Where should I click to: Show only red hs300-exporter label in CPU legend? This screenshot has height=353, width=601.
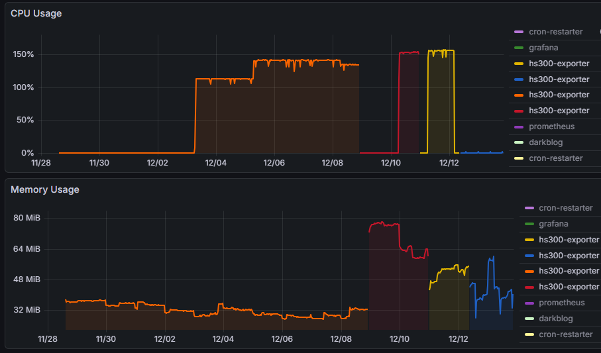[559, 111]
